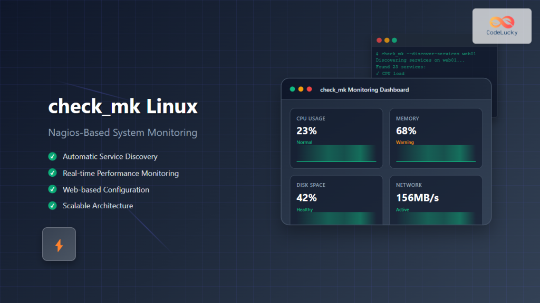The image size is (540, 303).
Task: Click the CodeLucky infinity logo
Action: [502, 22]
